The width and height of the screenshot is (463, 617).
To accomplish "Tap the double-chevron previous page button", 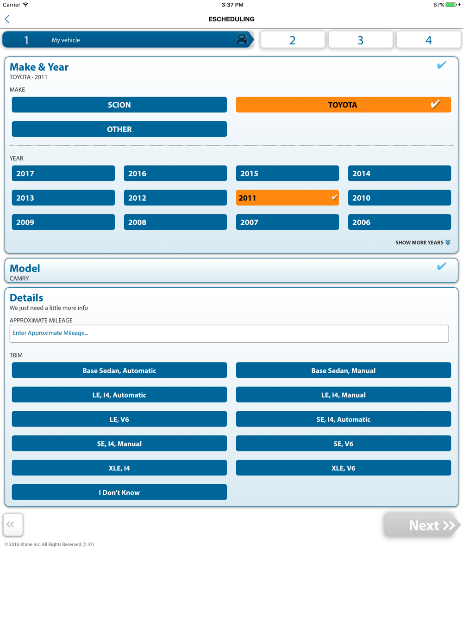I will [x=13, y=524].
